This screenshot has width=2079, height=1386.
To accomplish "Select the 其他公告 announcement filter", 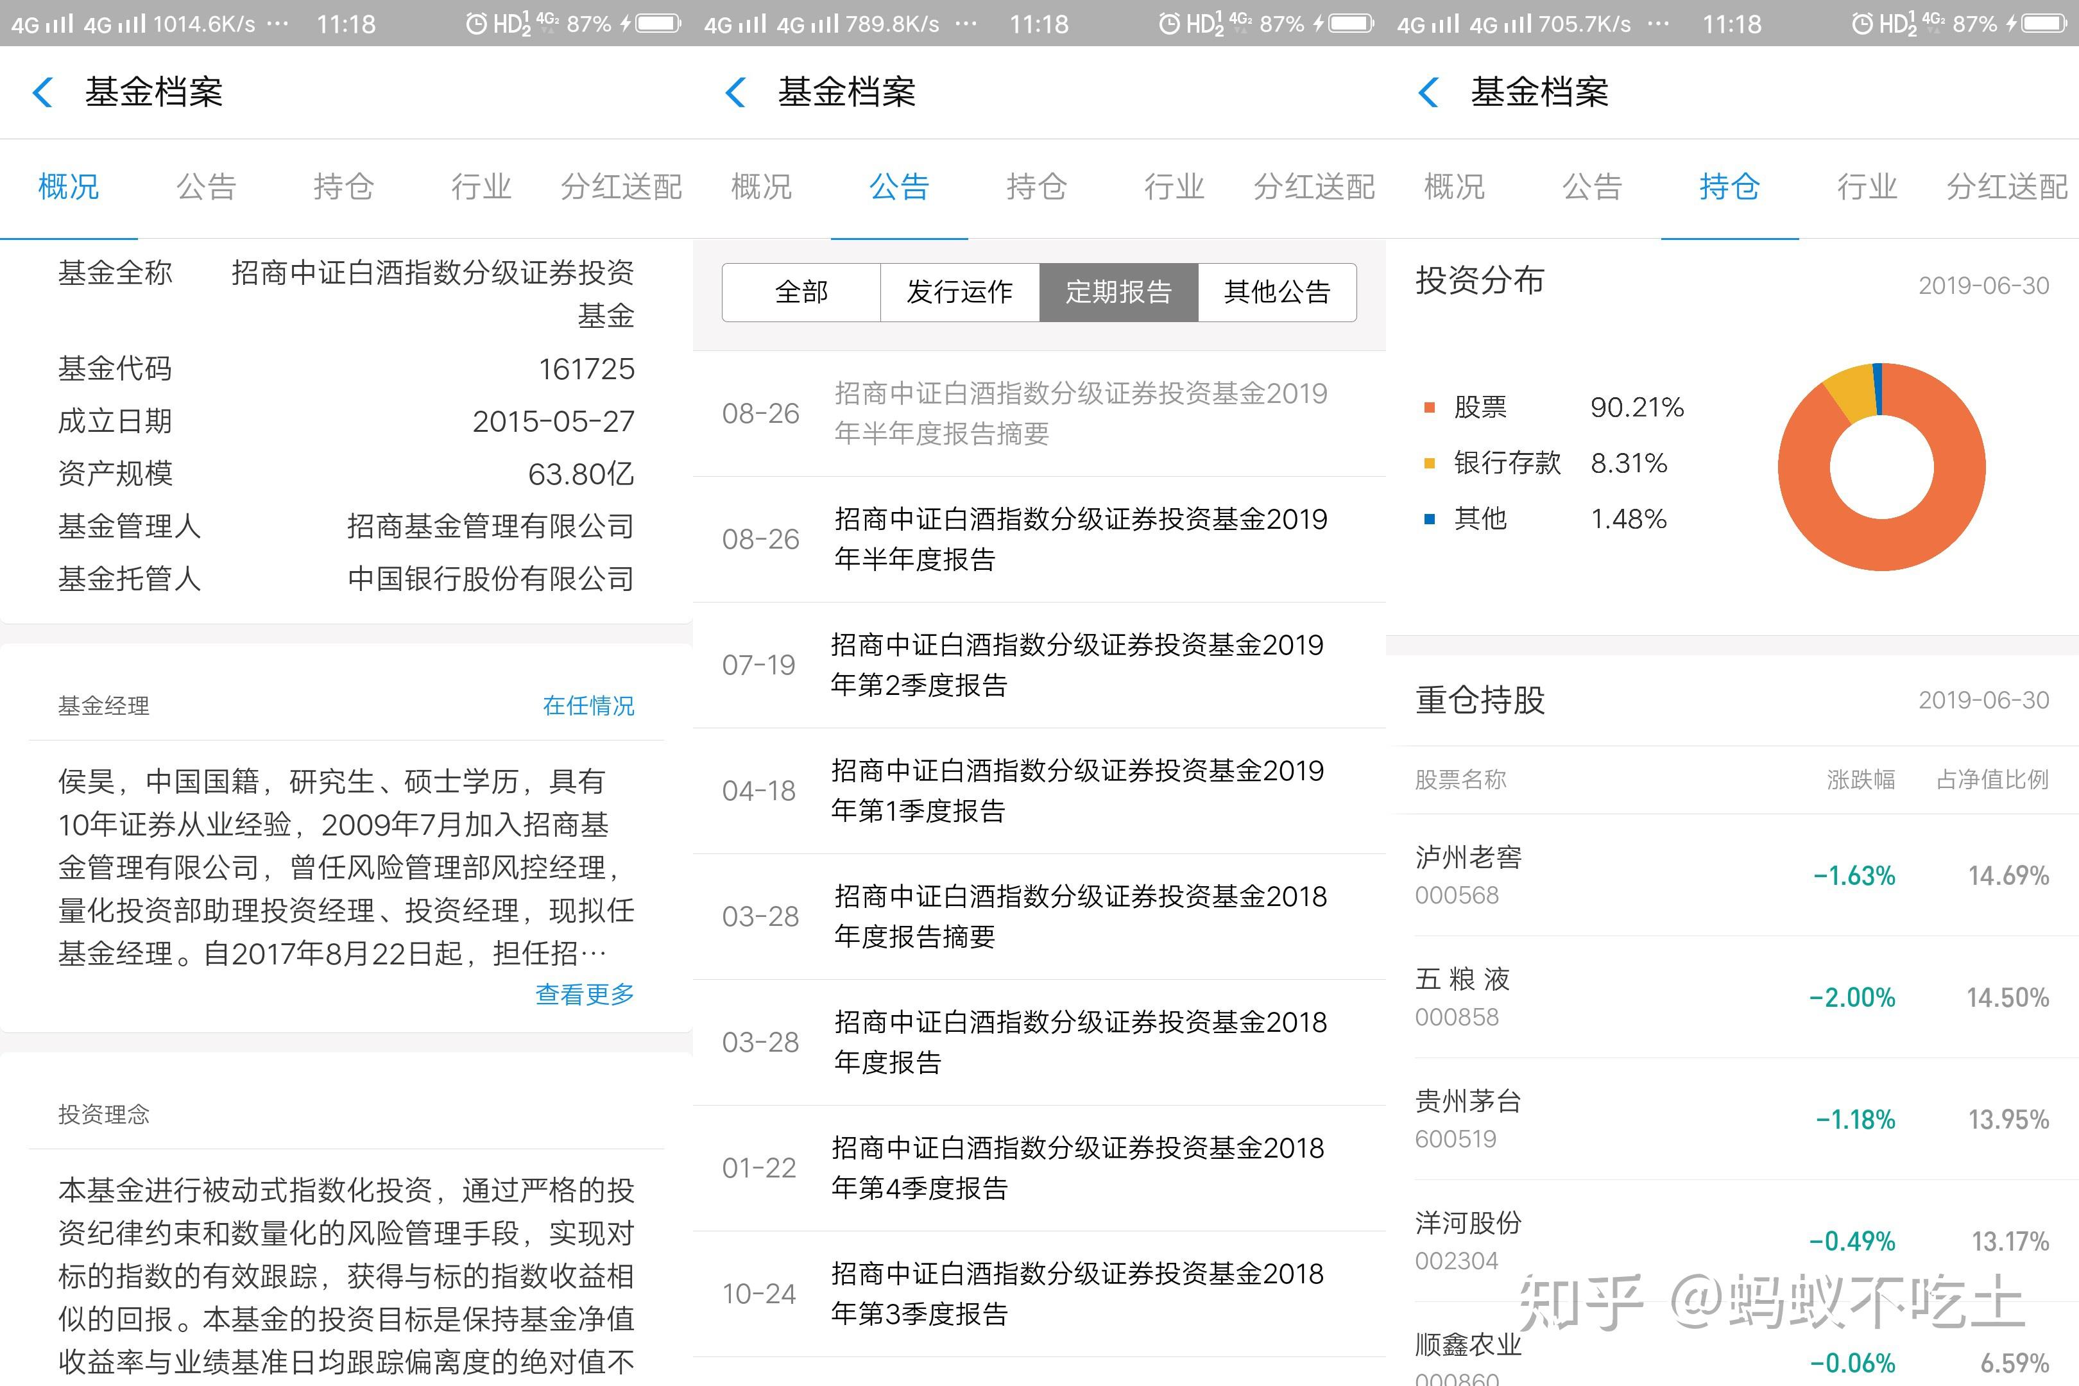I will pos(1278,292).
